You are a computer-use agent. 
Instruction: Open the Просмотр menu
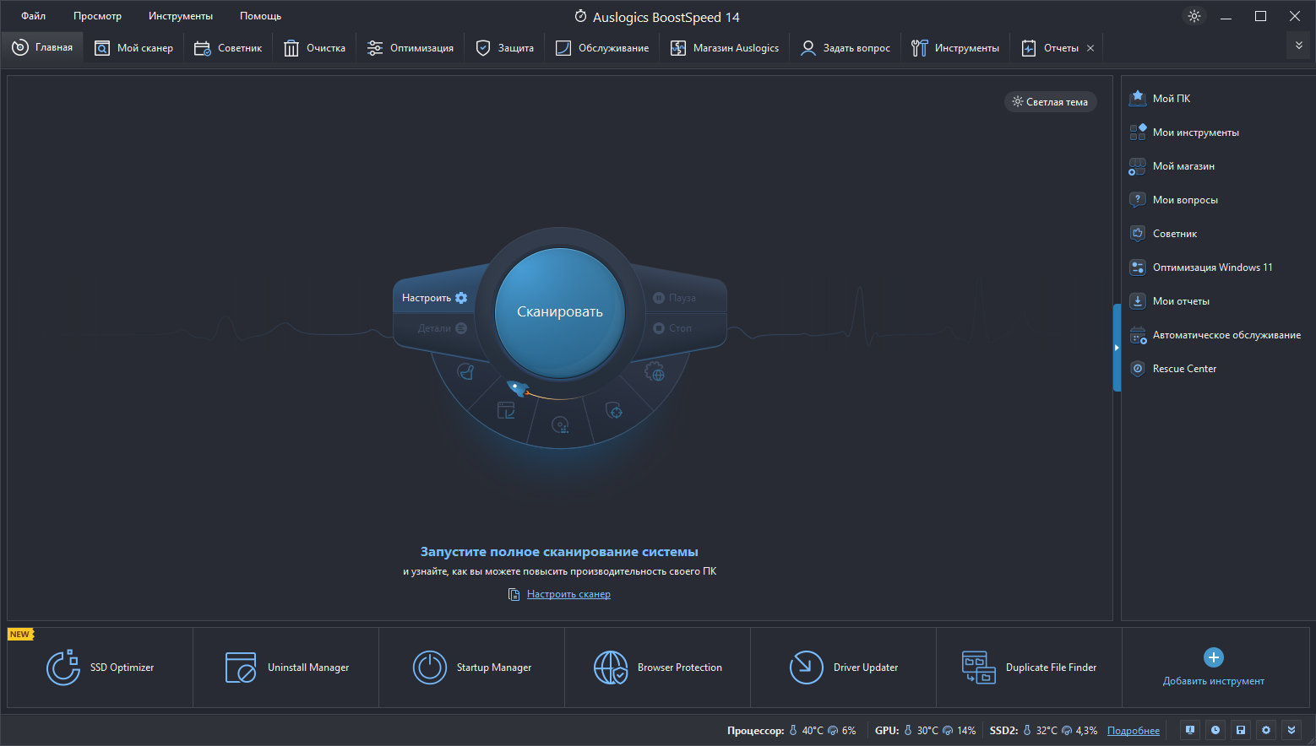[97, 16]
